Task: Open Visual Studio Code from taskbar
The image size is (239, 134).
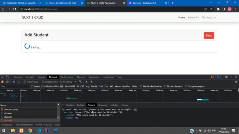Action: click(x=39, y=131)
